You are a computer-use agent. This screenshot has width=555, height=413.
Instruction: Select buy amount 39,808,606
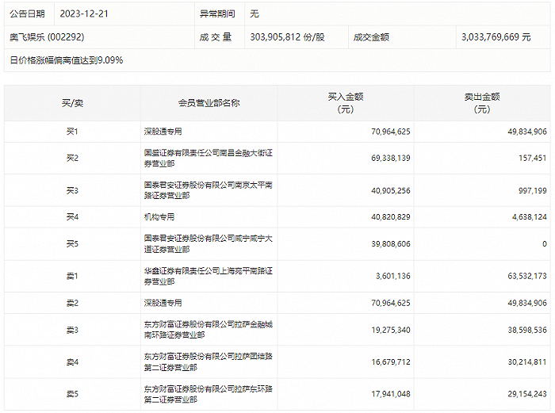click(391, 244)
